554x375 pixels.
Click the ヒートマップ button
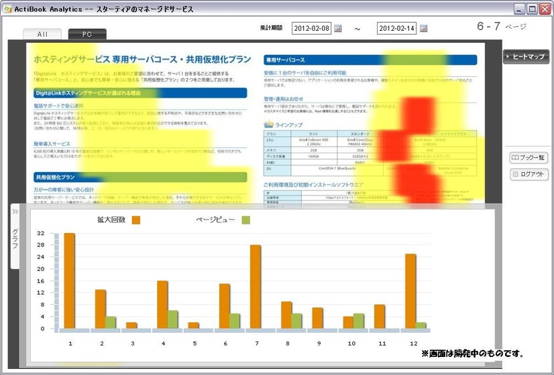[x=526, y=56]
